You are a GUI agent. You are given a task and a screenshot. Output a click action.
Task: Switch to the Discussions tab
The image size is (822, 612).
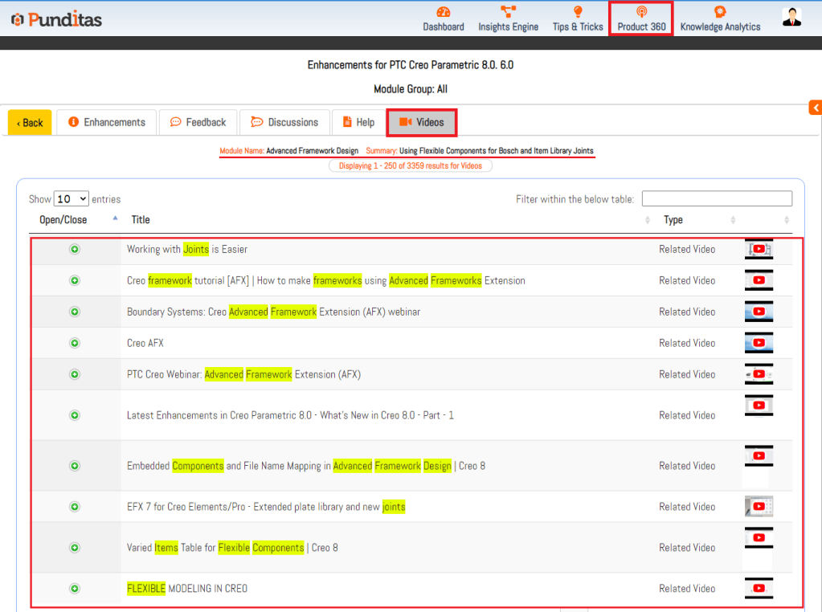tap(284, 123)
